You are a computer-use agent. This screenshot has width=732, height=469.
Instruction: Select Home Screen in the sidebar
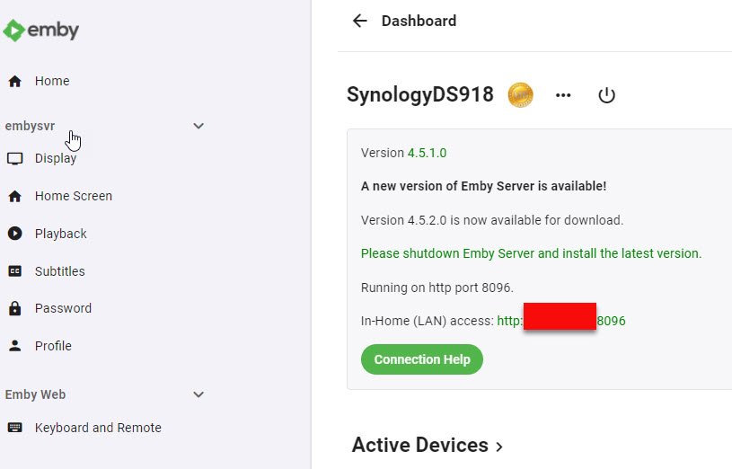coord(73,196)
